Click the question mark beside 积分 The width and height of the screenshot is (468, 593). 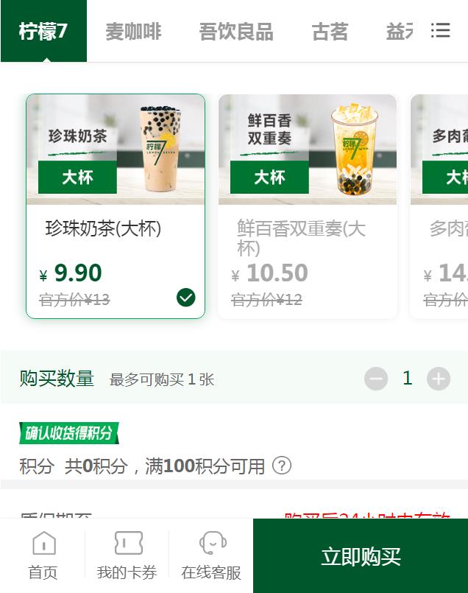coord(282,466)
